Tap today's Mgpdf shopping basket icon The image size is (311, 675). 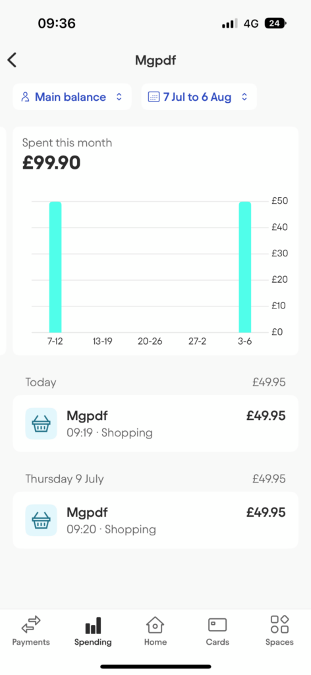[x=42, y=424]
